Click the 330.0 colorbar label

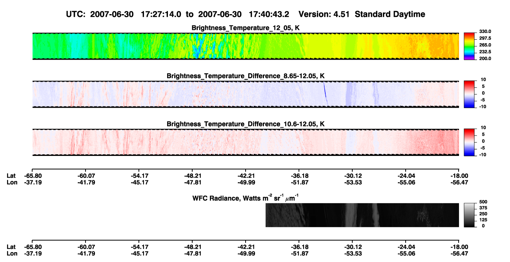(485, 31)
